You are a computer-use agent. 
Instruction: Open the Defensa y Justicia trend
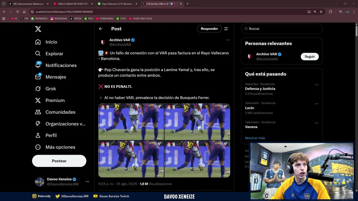tap(260, 89)
